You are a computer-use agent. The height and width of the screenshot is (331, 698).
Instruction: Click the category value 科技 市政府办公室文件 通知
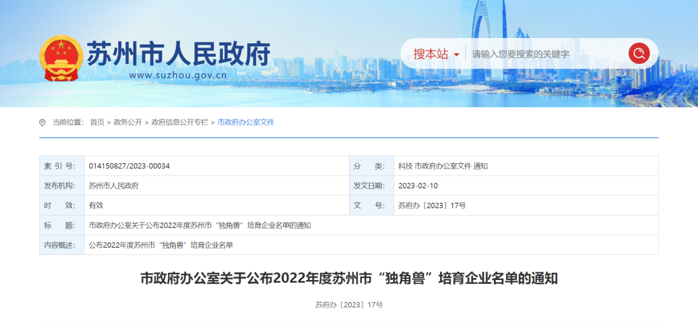pos(443,166)
